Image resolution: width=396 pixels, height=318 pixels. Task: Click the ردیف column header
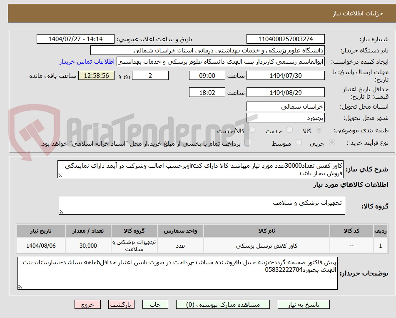(x=381, y=231)
